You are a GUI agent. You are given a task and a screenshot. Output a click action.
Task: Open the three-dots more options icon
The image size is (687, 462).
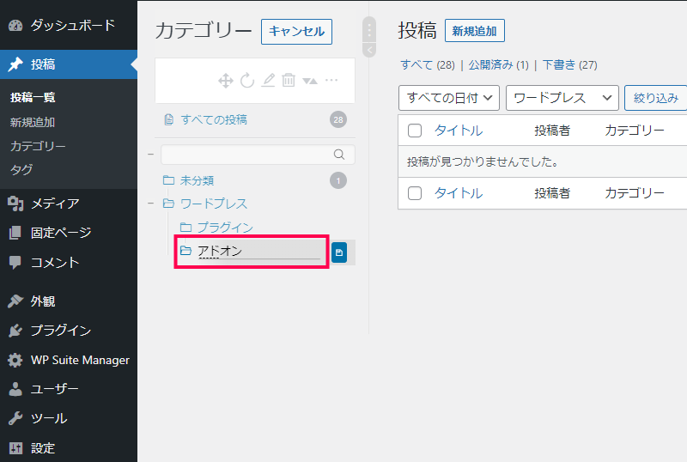click(331, 80)
